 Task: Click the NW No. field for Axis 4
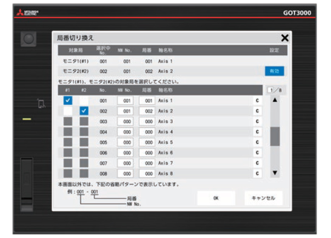[x=125, y=132]
